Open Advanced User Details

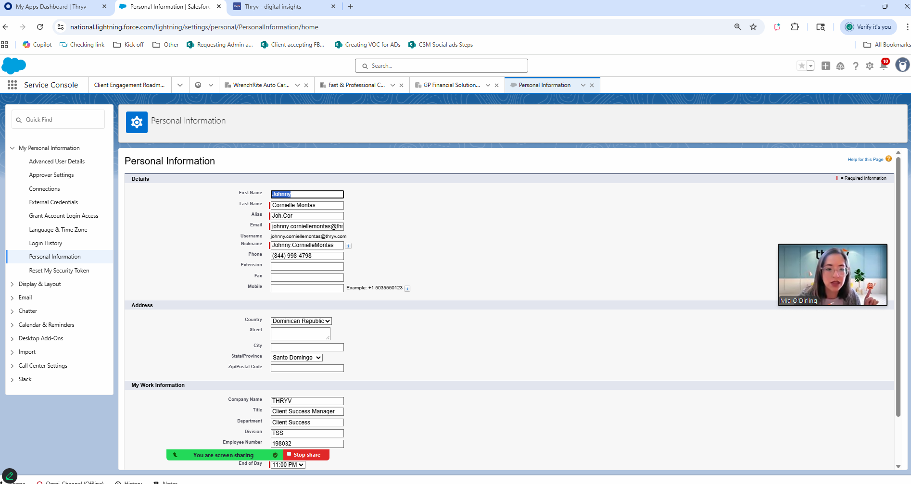pos(57,161)
